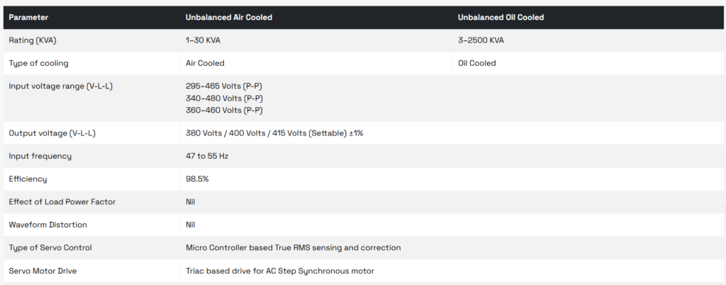Click the 47 to 55 Hz value
This screenshot has width=726, height=285.
[x=207, y=156]
